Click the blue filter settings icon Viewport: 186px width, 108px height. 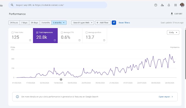pyautogui.click(x=114, y=23)
